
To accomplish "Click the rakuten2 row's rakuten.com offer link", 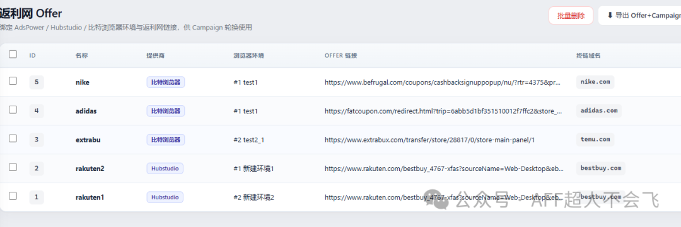I will tap(445, 169).
